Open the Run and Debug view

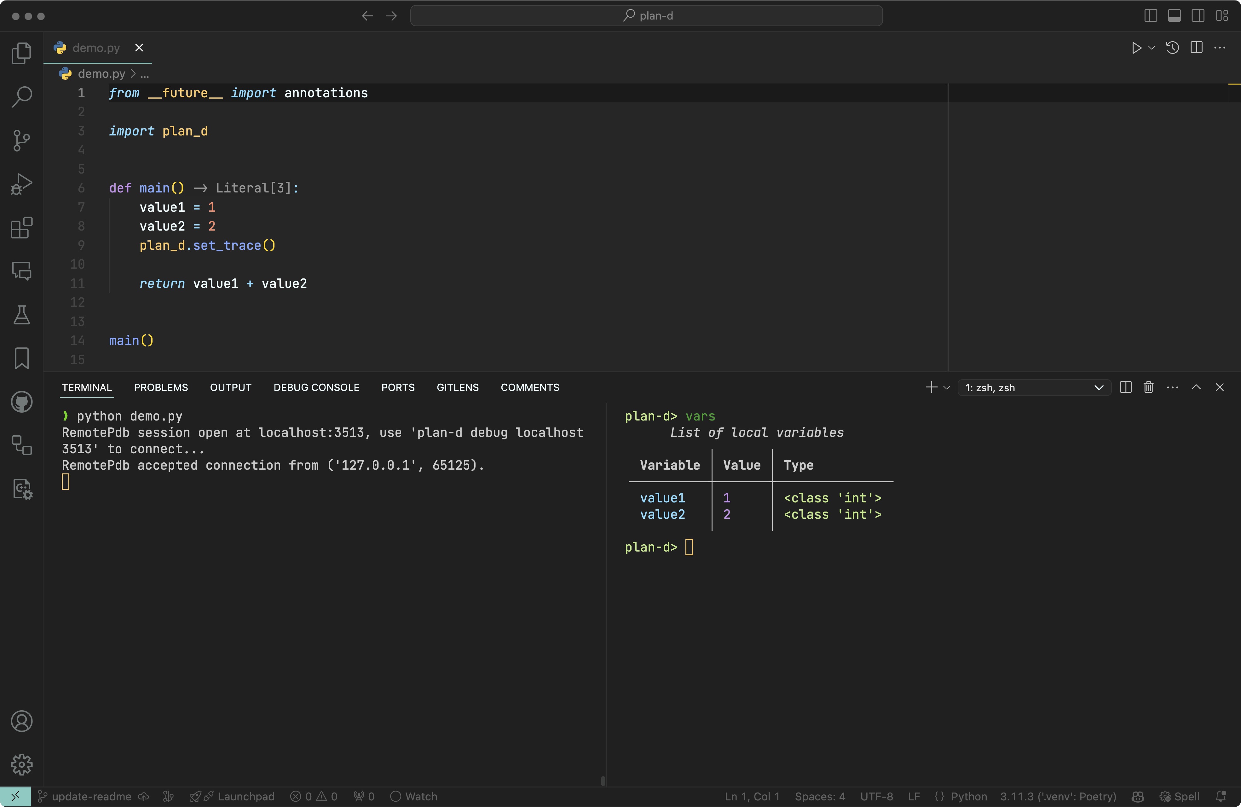tap(21, 184)
